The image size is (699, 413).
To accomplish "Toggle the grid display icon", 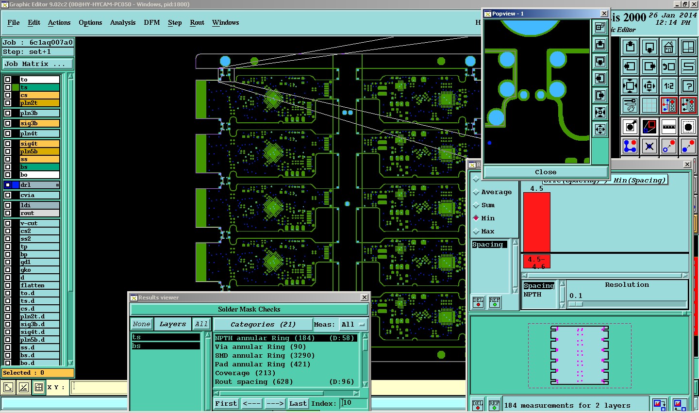I will 649,105.
